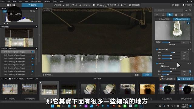Click 导出到磁盘 export button

[x=184, y=79]
